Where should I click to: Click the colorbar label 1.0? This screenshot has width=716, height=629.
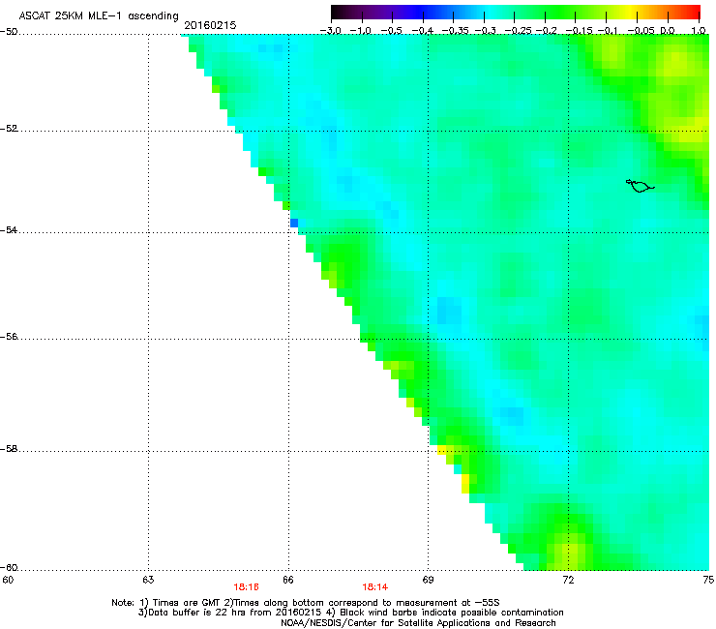point(699,31)
